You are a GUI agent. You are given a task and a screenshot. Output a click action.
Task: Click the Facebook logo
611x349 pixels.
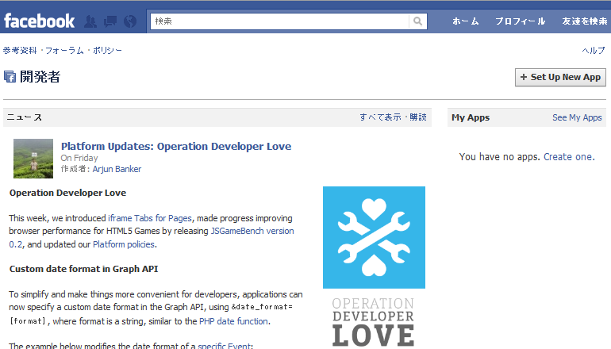[39, 21]
